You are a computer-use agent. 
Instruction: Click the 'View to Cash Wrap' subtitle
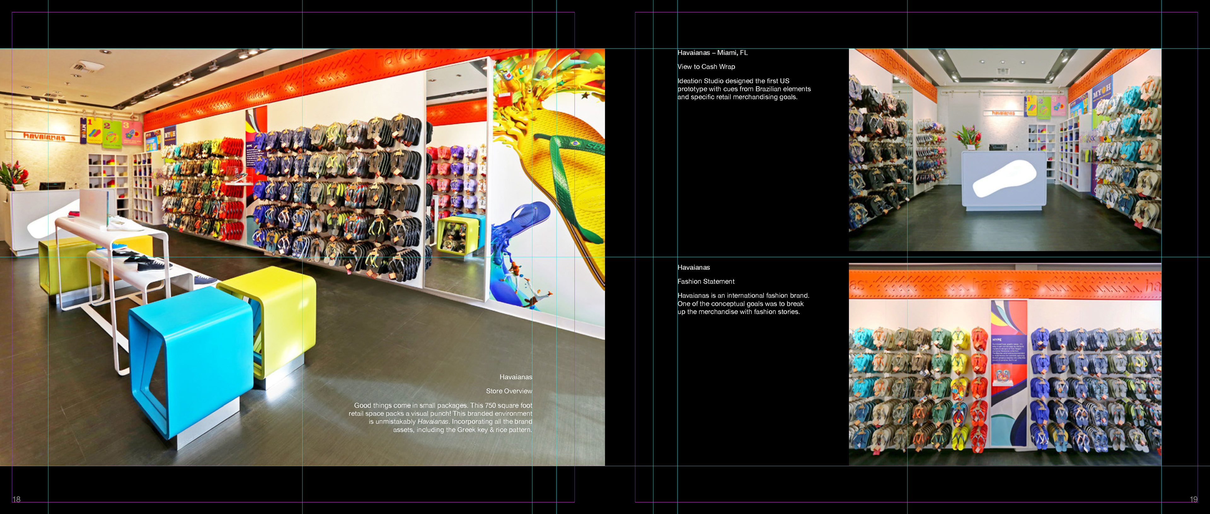coord(706,67)
